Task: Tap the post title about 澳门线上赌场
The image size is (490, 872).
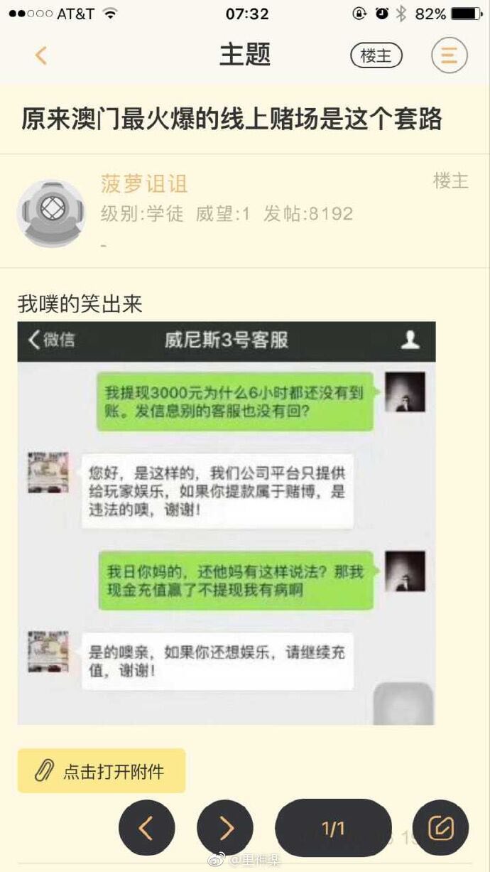Action: pos(232,119)
